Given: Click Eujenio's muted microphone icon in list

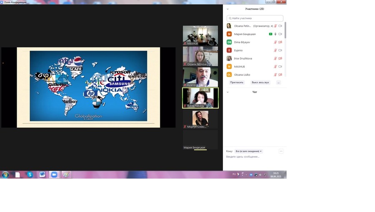Looking at the screenshot, I should pos(275,50).
